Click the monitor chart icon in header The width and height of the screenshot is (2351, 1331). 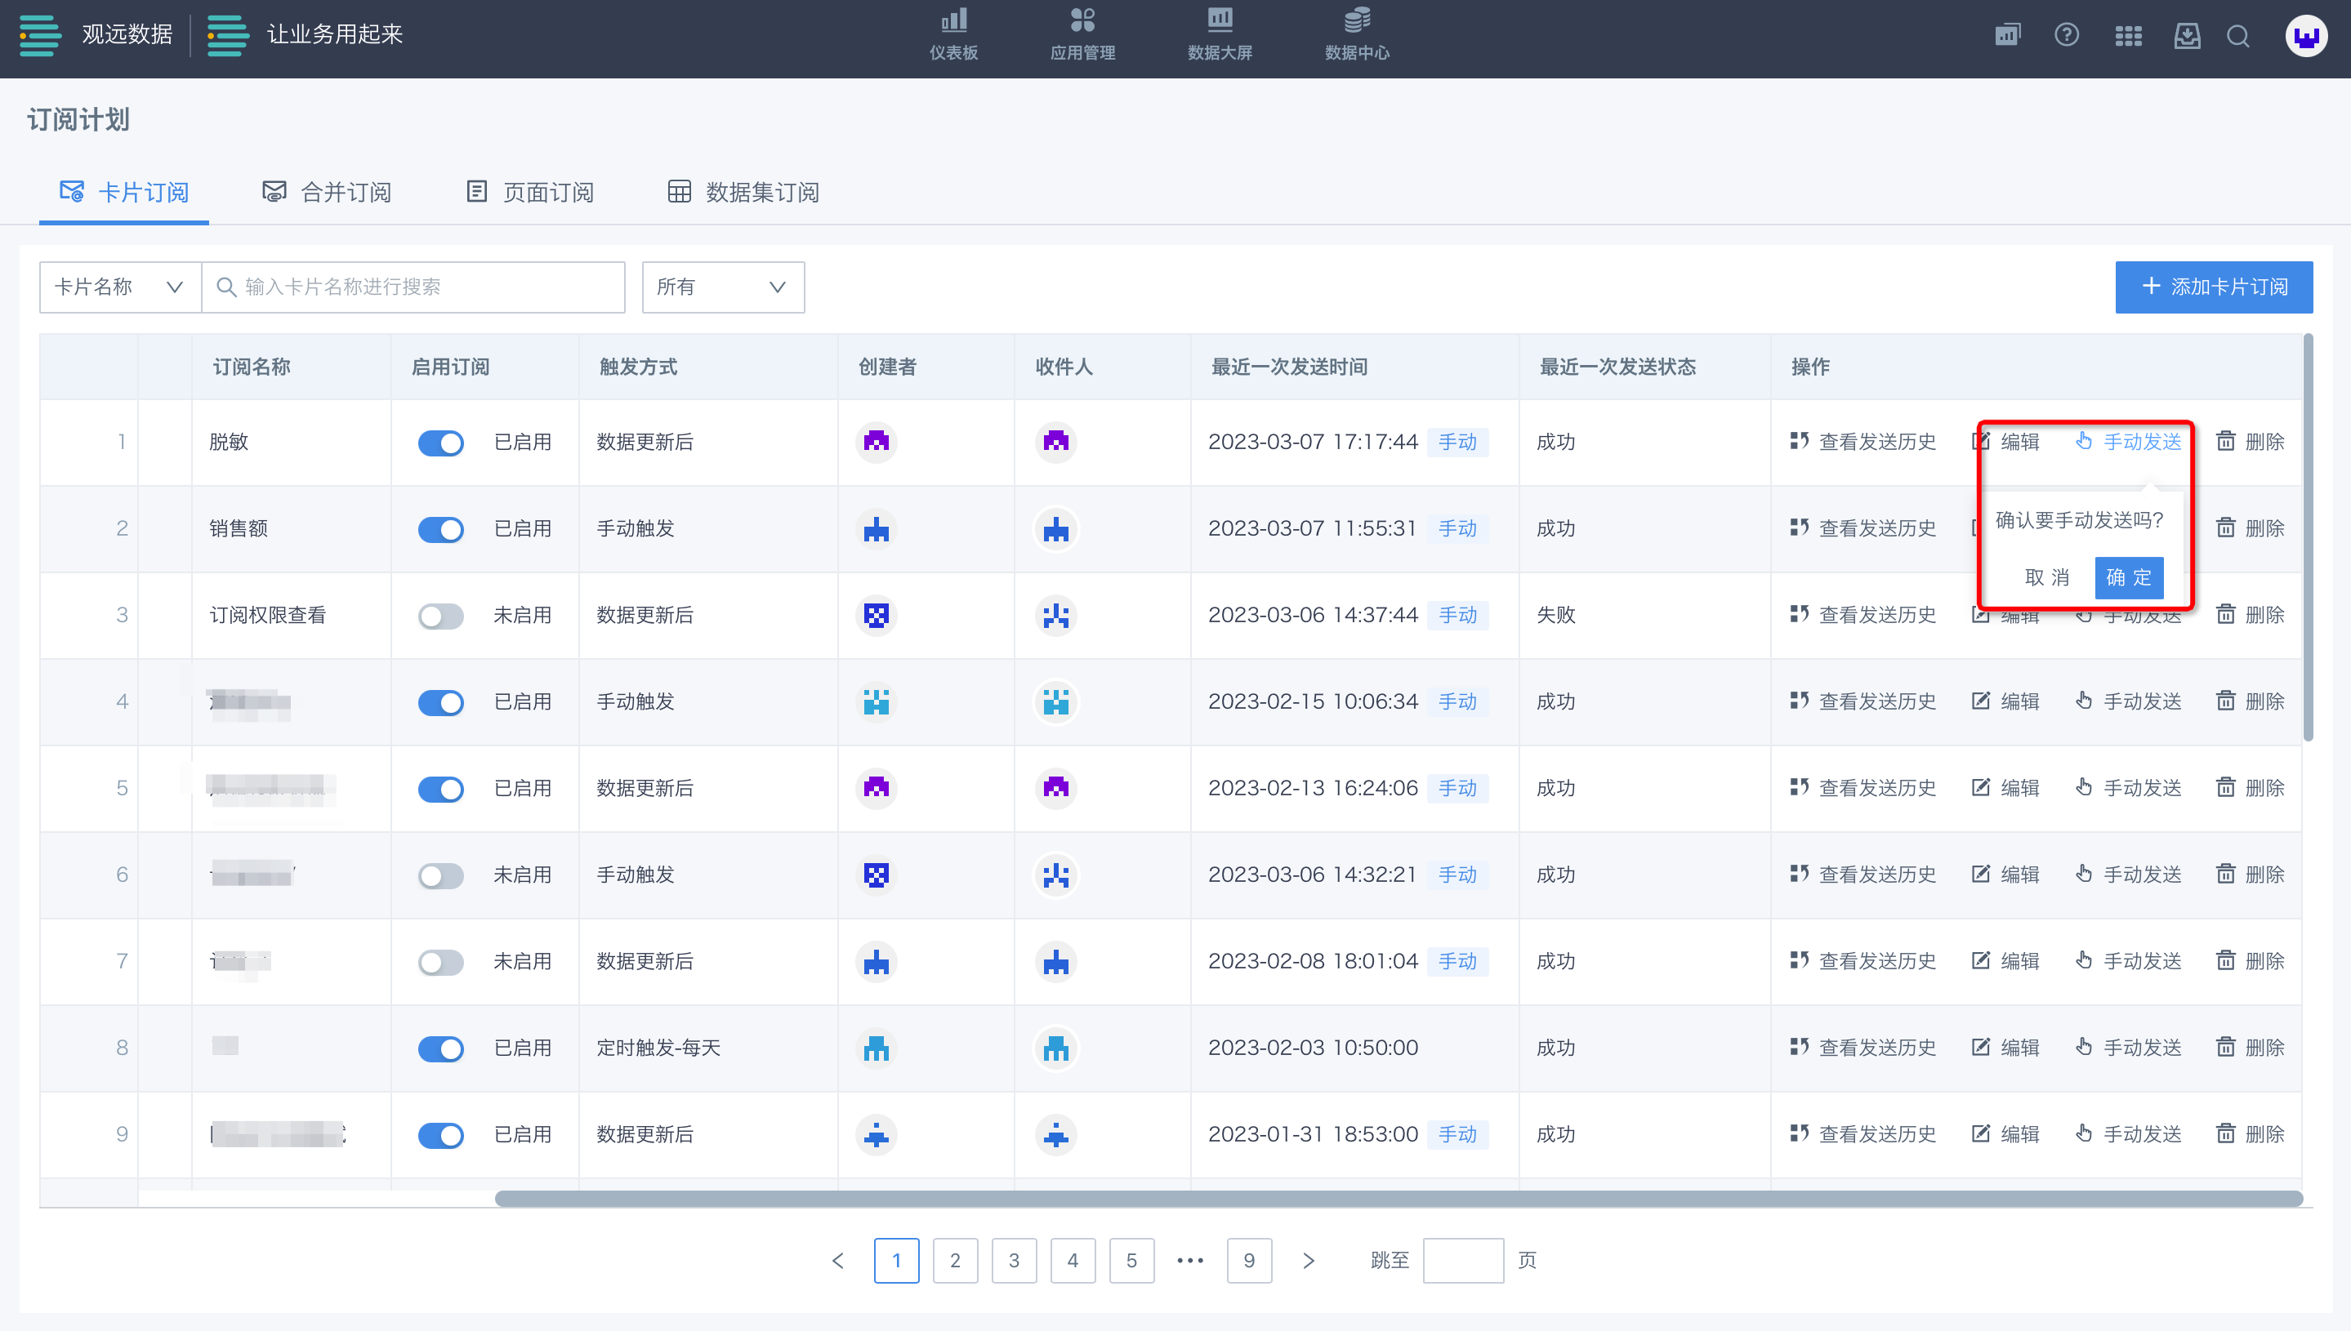pyautogui.click(x=2007, y=36)
